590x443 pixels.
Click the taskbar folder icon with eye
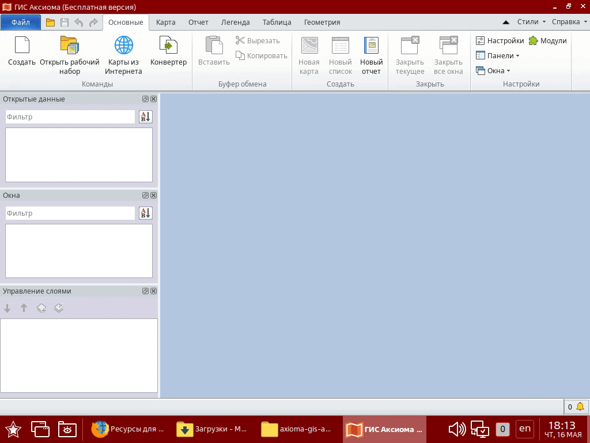click(67, 429)
